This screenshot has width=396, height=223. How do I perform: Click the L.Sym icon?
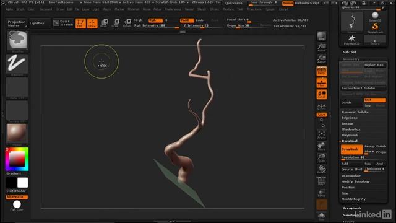tap(322, 107)
